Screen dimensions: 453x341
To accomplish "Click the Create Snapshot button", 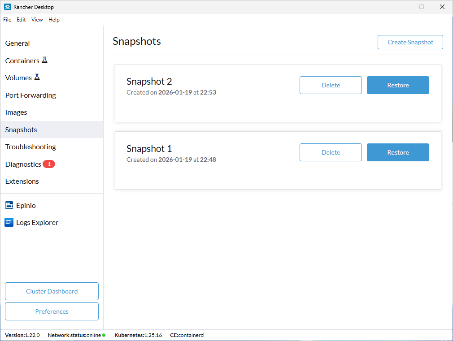I will pyautogui.click(x=410, y=42).
